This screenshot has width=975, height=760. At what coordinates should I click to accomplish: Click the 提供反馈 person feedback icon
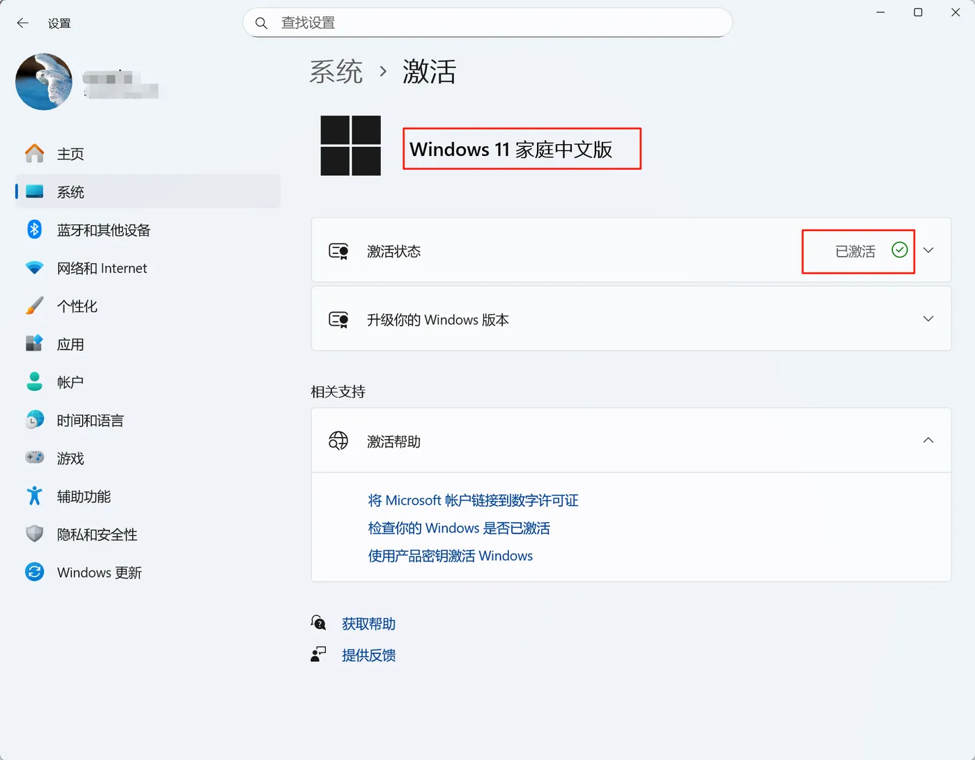tap(318, 654)
